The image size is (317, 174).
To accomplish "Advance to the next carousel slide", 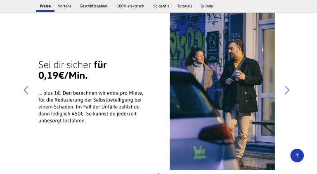I will click(x=287, y=90).
